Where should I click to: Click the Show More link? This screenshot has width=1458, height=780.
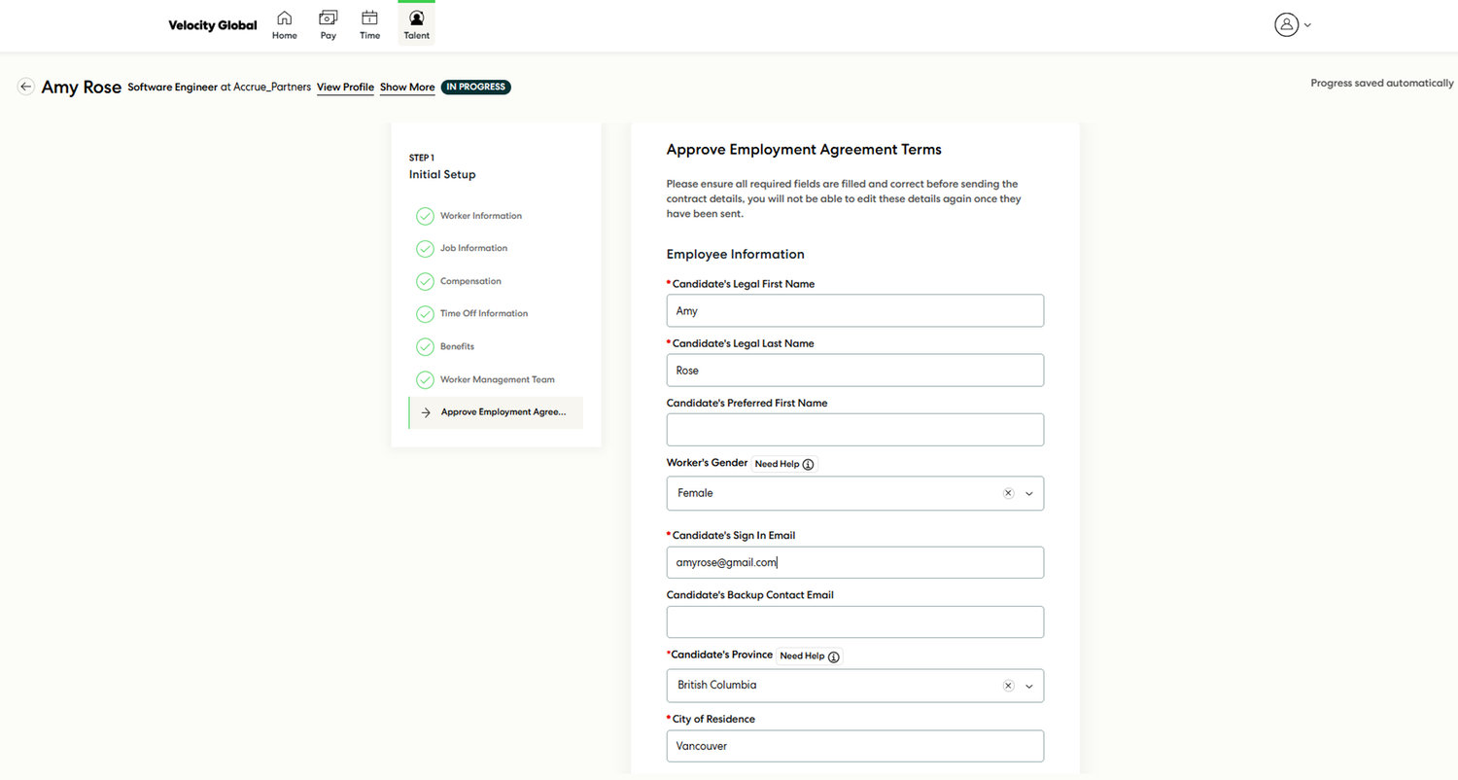click(x=406, y=87)
